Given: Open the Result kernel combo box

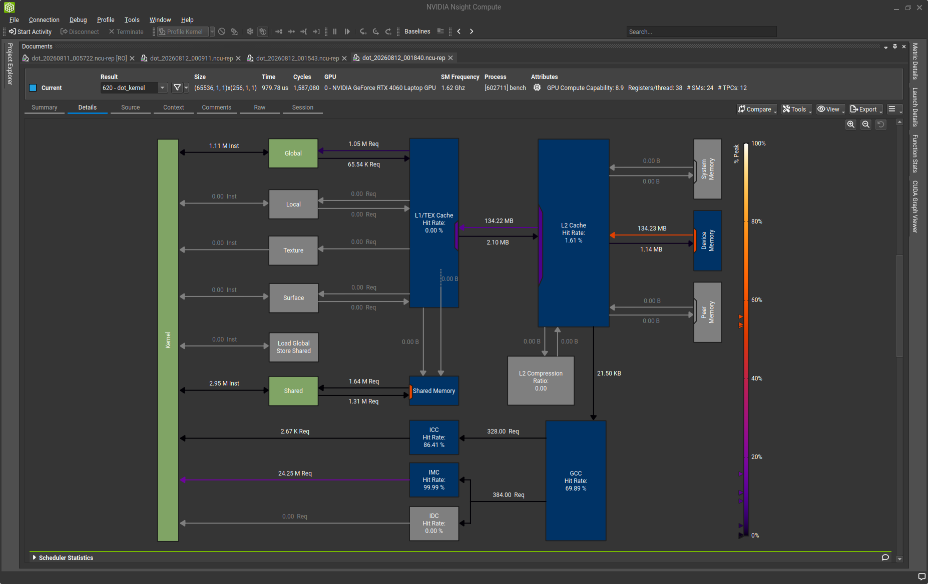Looking at the screenshot, I should pyautogui.click(x=134, y=88).
